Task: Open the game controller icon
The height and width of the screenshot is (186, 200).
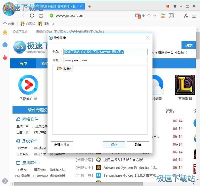Action: pos(171,16)
